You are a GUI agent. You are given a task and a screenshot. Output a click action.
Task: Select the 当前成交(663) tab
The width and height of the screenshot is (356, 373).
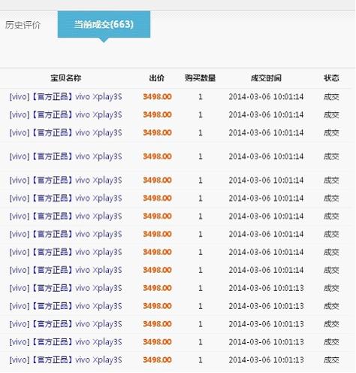(104, 24)
